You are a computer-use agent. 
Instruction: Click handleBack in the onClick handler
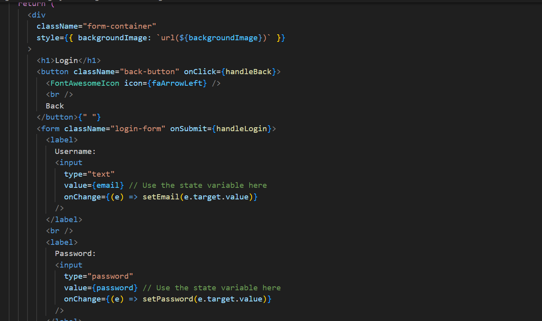[249, 72]
